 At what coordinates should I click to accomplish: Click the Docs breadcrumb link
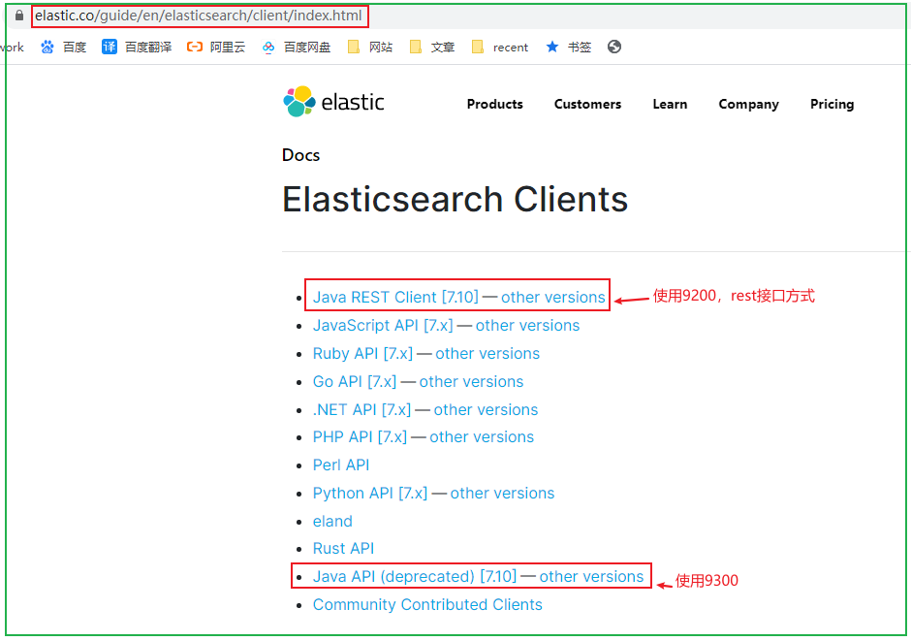pos(301,155)
